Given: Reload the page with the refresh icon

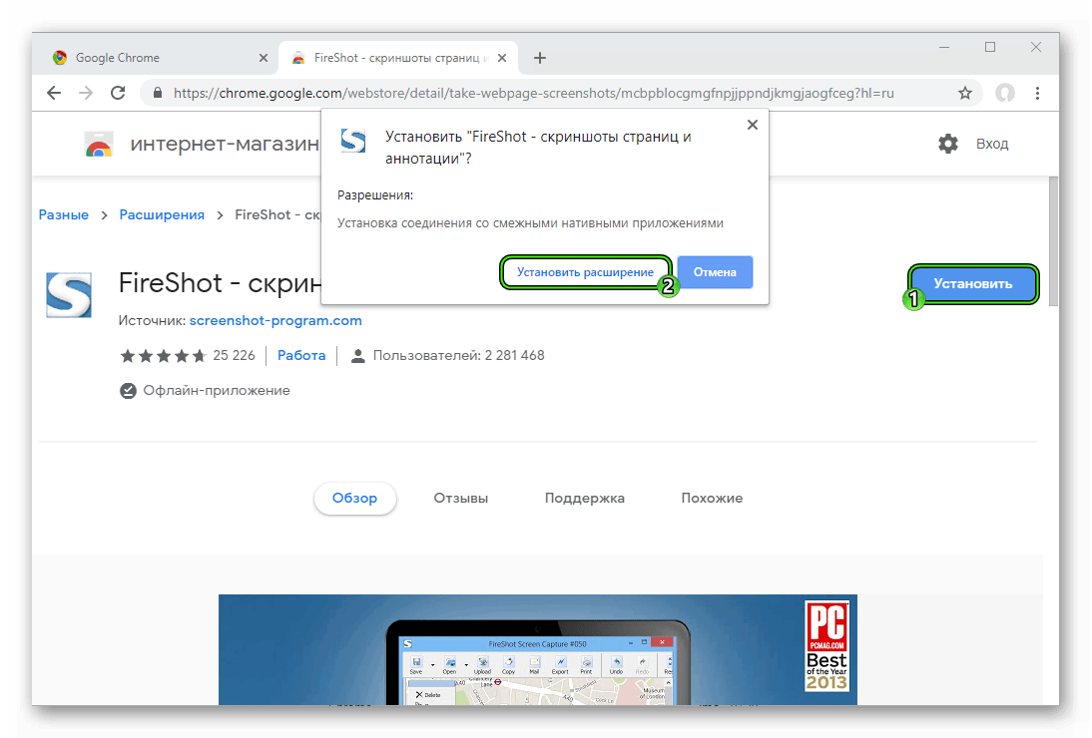Looking at the screenshot, I should [118, 93].
